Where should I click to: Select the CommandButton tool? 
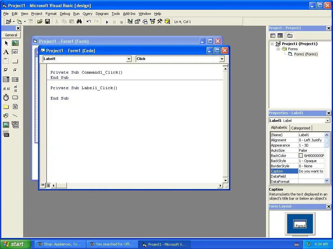15,61
